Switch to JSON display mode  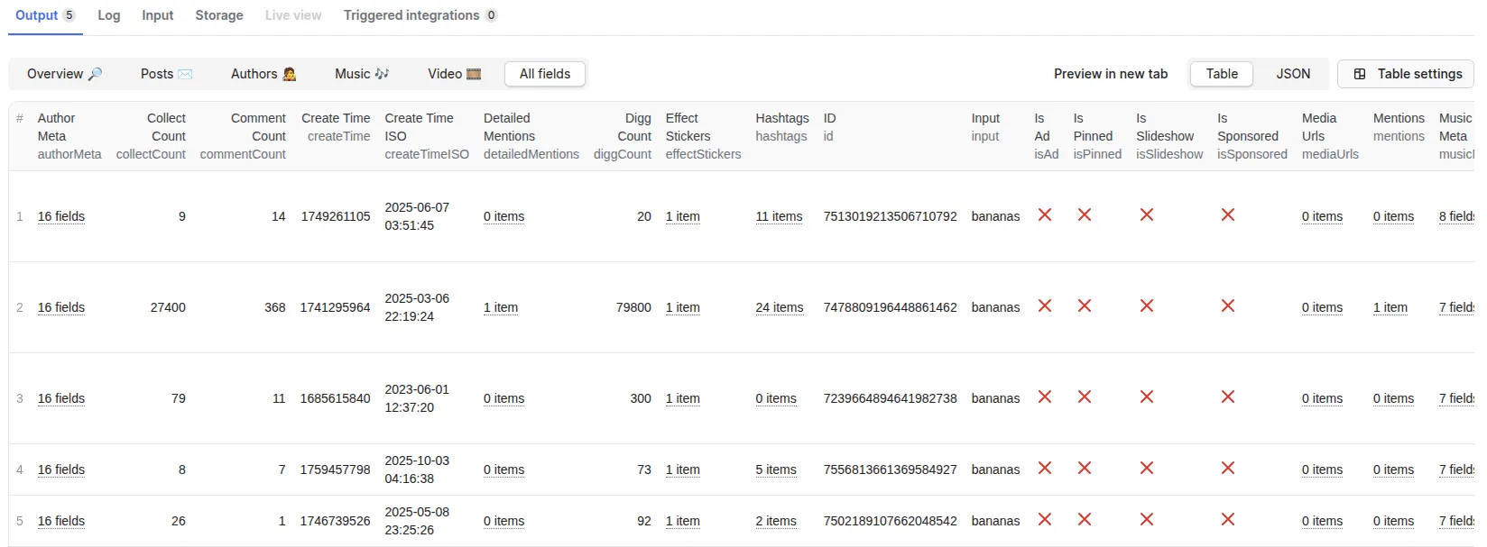(x=1292, y=74)
